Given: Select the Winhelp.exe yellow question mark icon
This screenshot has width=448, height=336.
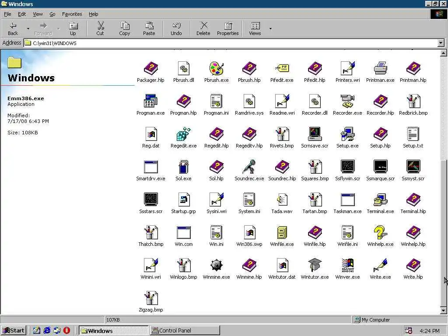Looking at the screenshot, I should pos(380,232).
